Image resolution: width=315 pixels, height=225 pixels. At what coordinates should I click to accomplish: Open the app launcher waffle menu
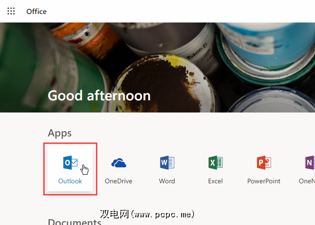[11, 11]
